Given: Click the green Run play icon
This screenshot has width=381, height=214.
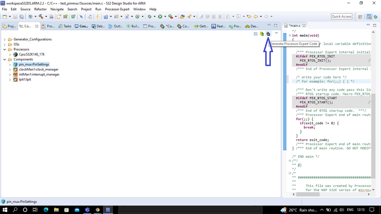Looking at the screenshot, I should pos(160,16).
